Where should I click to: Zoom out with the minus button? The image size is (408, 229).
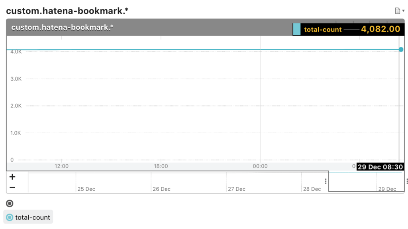click(x=12, y=188)
